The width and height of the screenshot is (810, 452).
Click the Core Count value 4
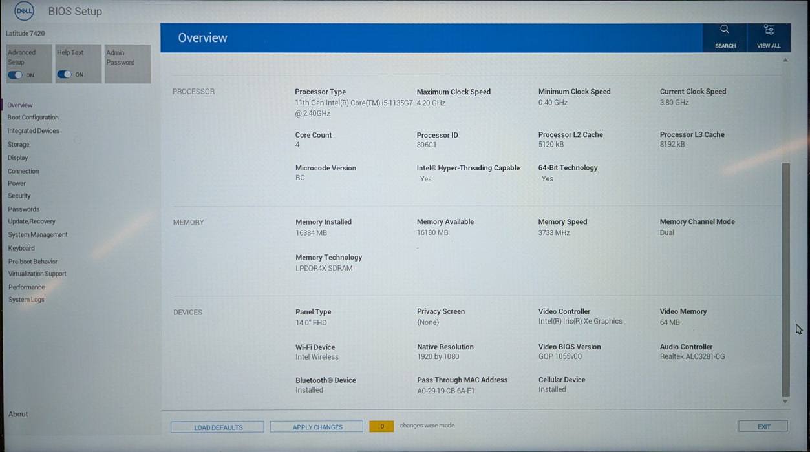click(297, 145)
